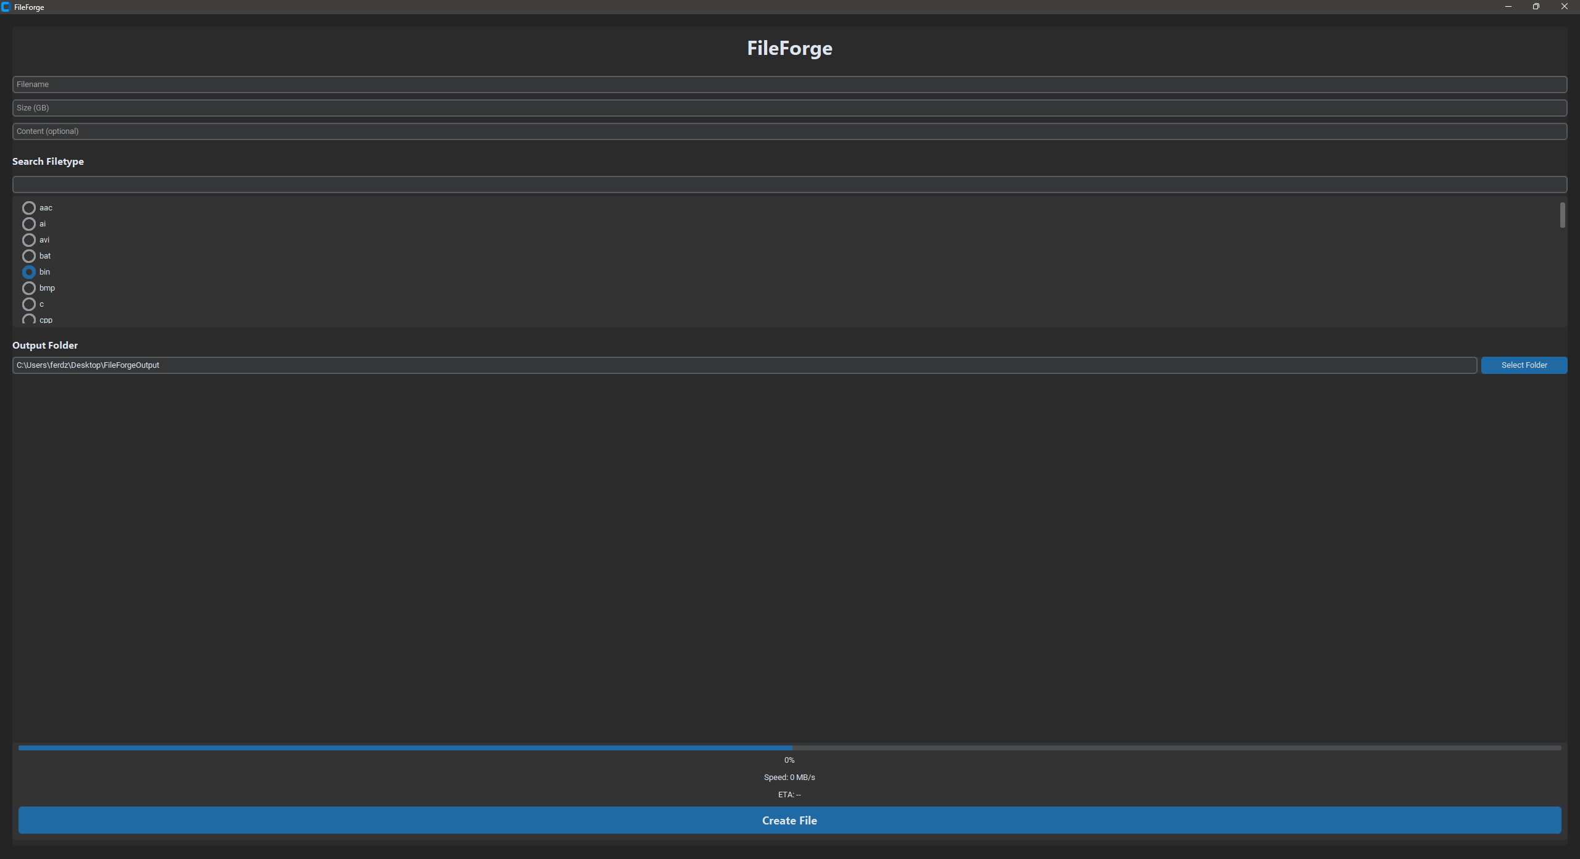Click the file creation progress bar
Image resolution: width=1580 pixels, height=859 pixels.
point(789,748)
